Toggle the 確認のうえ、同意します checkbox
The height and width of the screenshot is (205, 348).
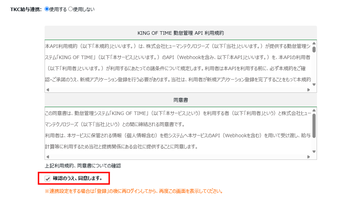tap(47, 179)
